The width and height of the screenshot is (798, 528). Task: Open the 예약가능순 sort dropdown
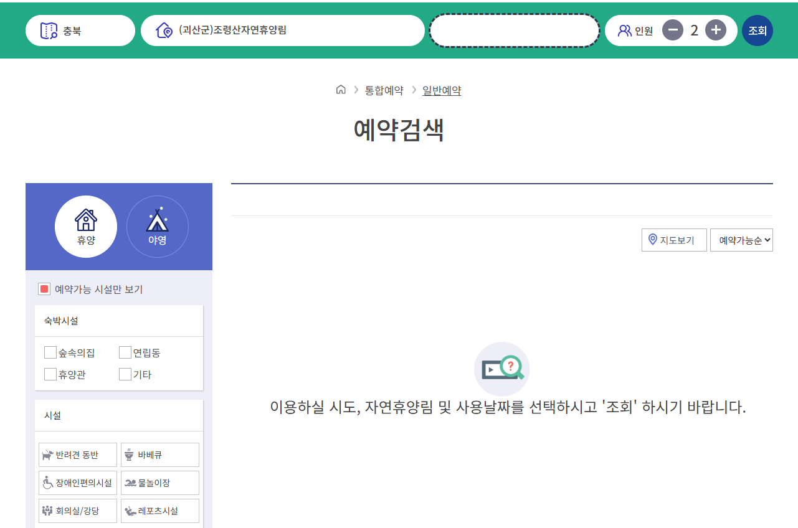741,240
